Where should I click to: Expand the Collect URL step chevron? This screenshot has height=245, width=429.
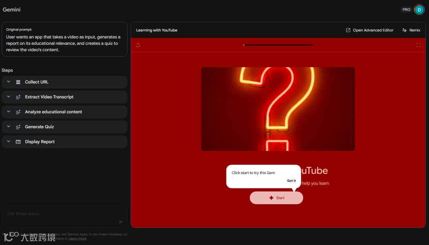point(8,82)
